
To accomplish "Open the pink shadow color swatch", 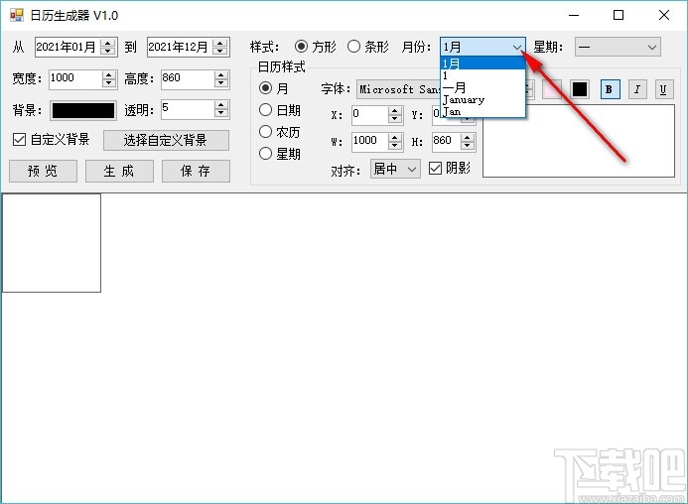I will (552, 89).
